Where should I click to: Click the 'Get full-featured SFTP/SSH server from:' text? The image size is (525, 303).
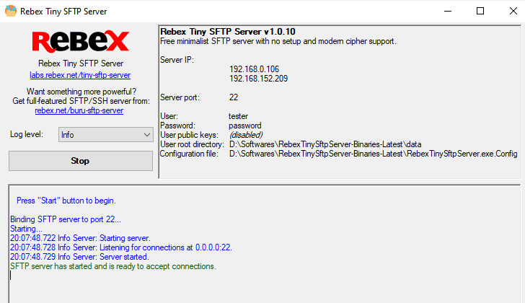click(81, 101)
